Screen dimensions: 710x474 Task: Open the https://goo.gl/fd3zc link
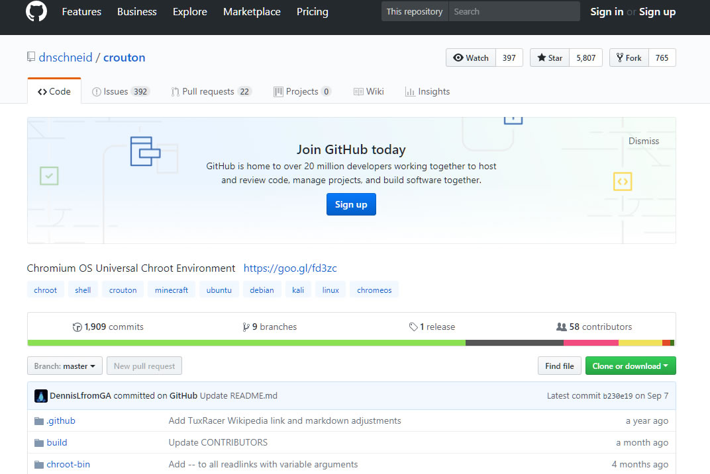(290, 268)
